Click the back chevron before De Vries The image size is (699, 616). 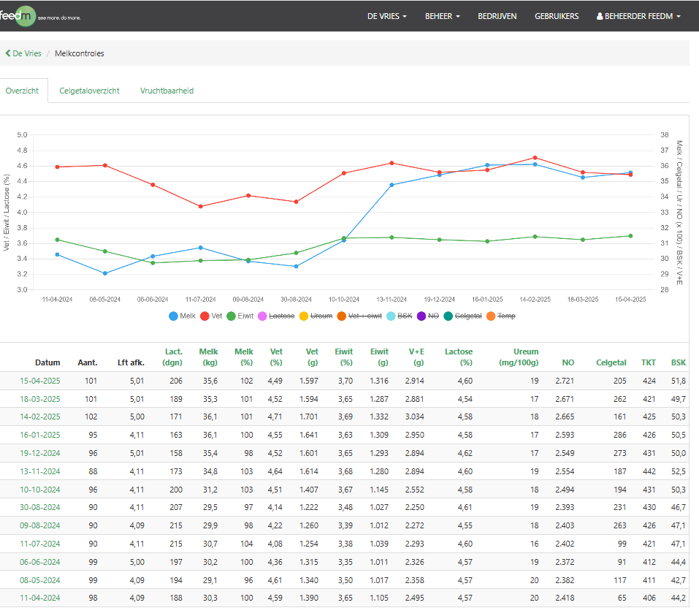click(x=8, y=53)
